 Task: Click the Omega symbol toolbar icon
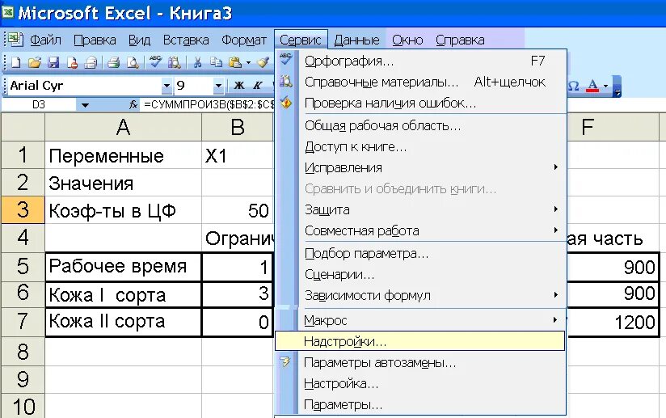pos(573,86)
